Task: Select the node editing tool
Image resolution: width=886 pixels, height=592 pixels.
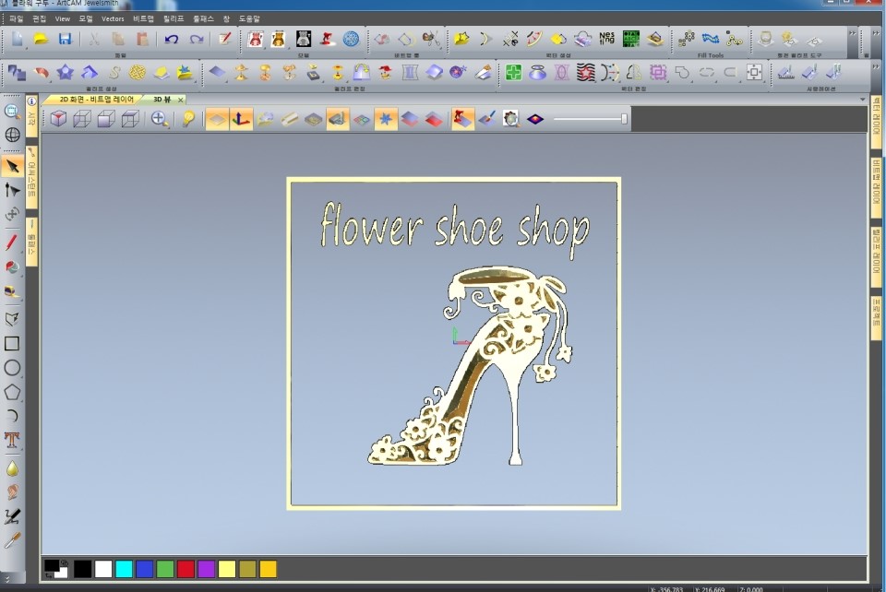Action: pyautogui.click(x=12, y=190)
